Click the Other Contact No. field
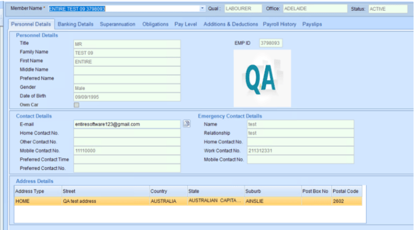 pos(127,142)
